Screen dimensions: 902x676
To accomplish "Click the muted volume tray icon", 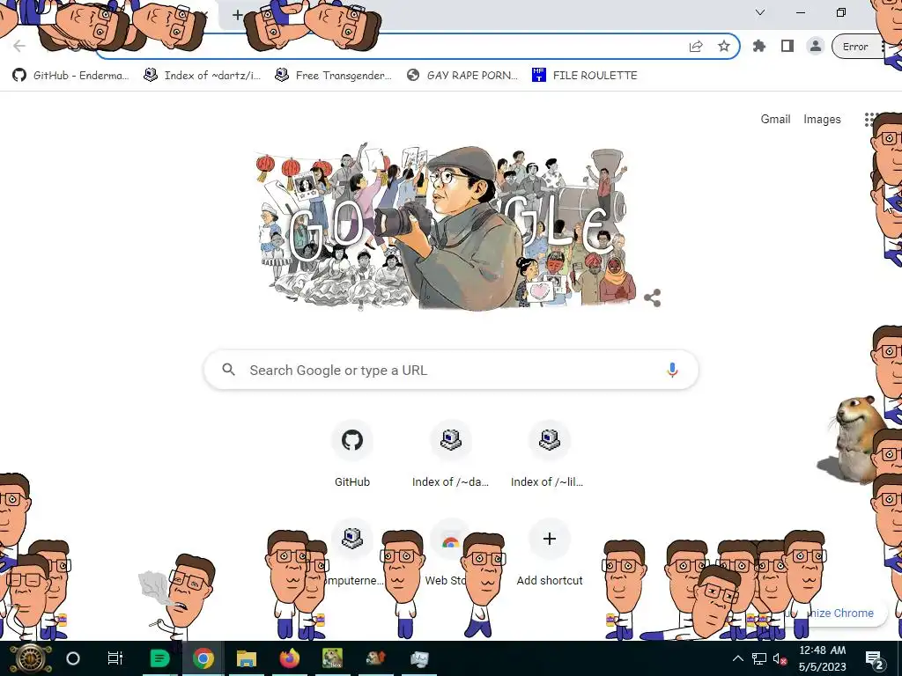I will [x=780, y=658].
